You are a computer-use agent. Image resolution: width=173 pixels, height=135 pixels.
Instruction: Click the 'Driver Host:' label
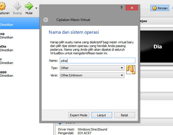coord(66,129)
